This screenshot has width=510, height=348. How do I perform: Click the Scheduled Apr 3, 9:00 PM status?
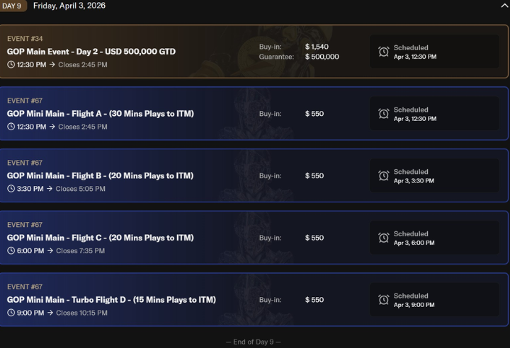[x=414, y=300]
